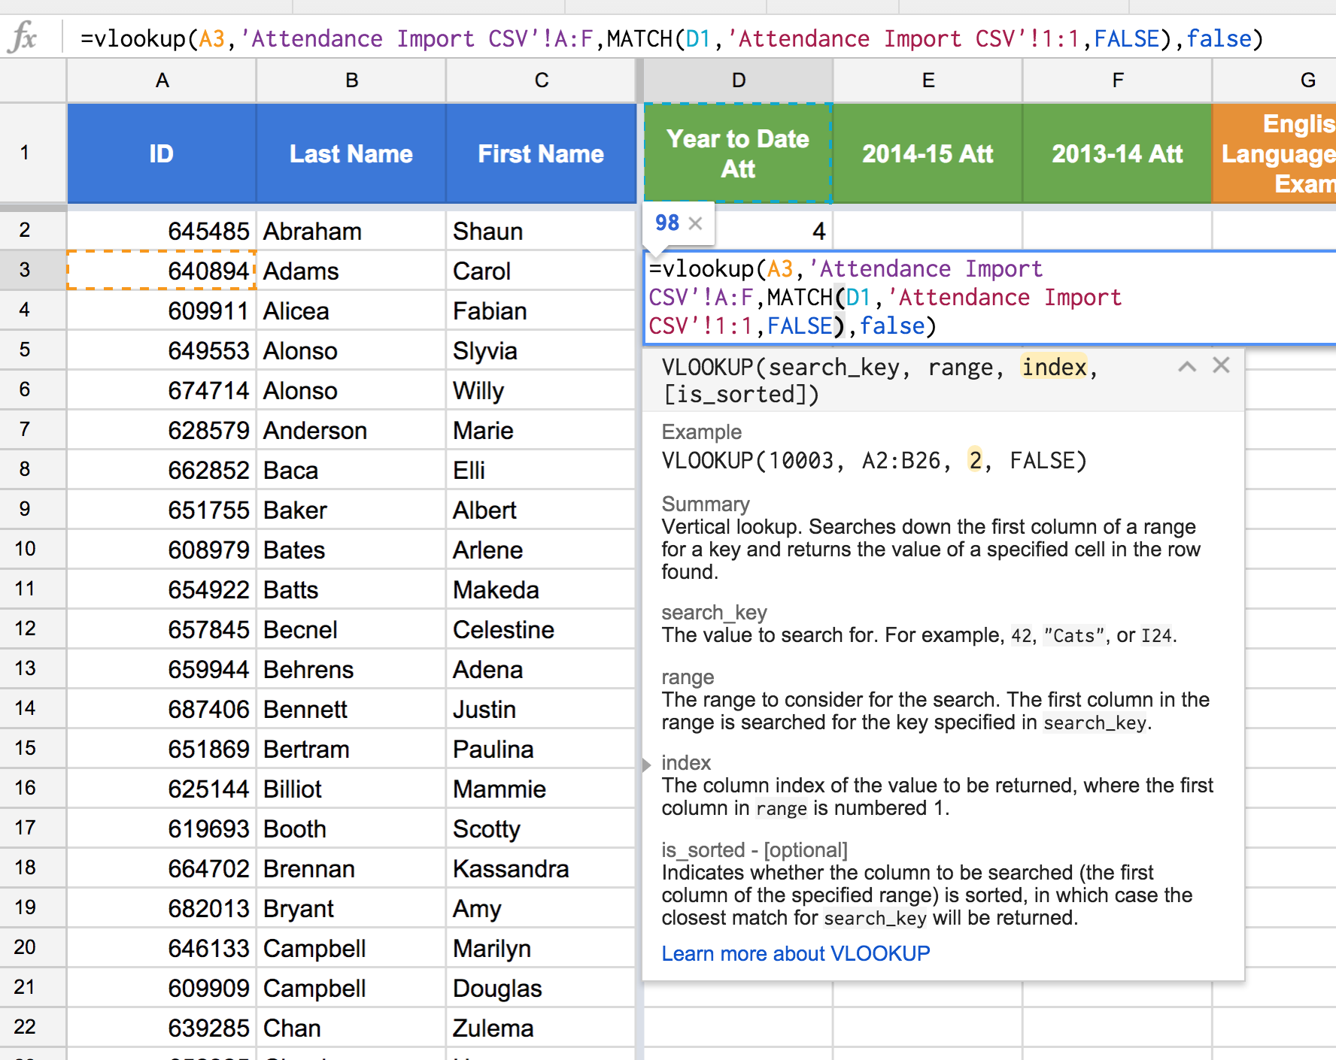
Task: Select the Arlene first name cell
Action: click(541, 550)
